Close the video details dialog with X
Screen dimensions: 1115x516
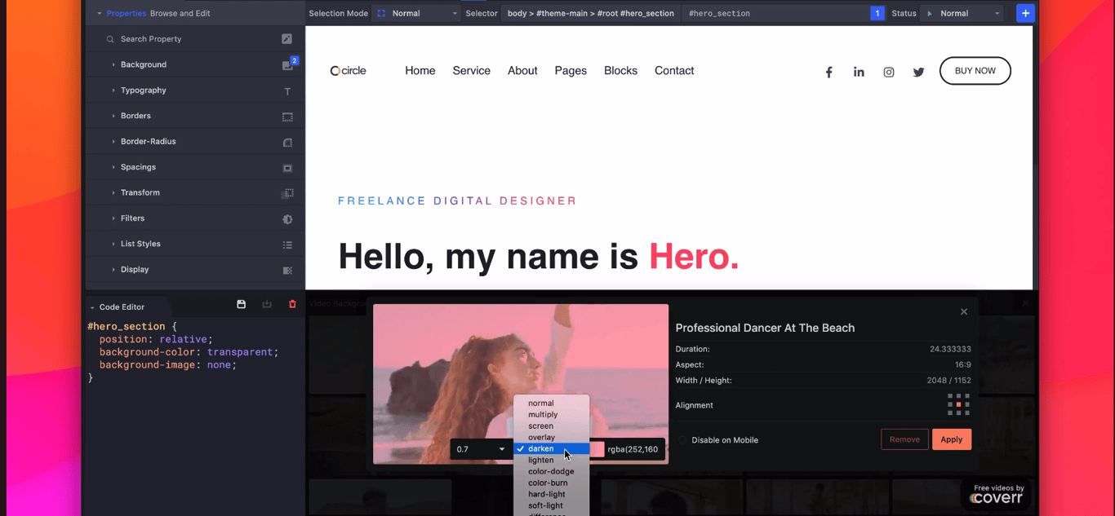click(964, 311)
